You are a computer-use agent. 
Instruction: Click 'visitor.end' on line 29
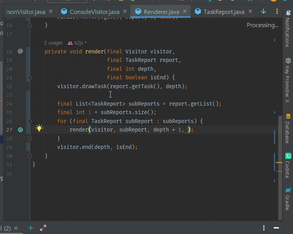tap(74, 147)
